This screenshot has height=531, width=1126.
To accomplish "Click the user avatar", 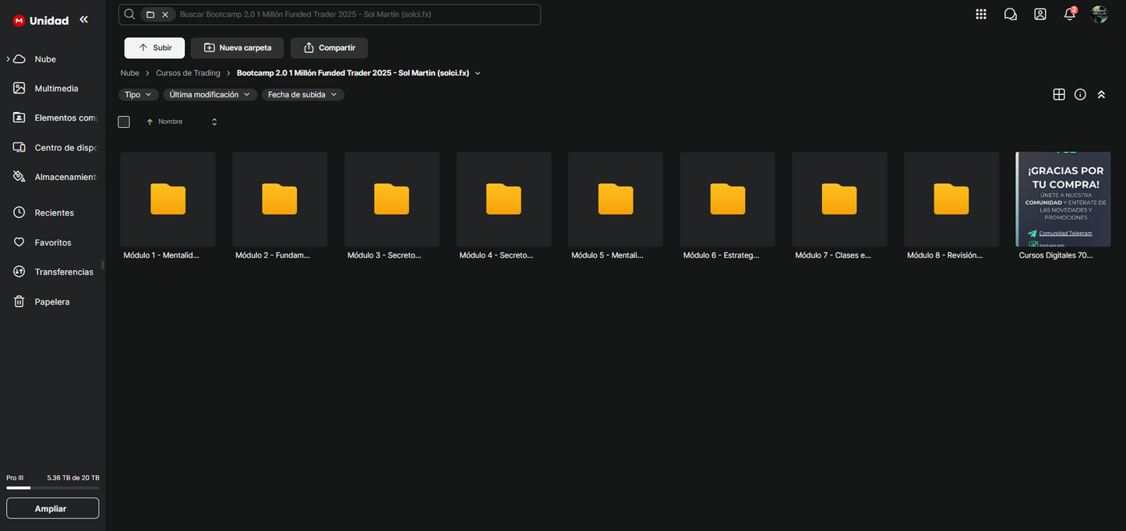I will tap(1100, 14).
